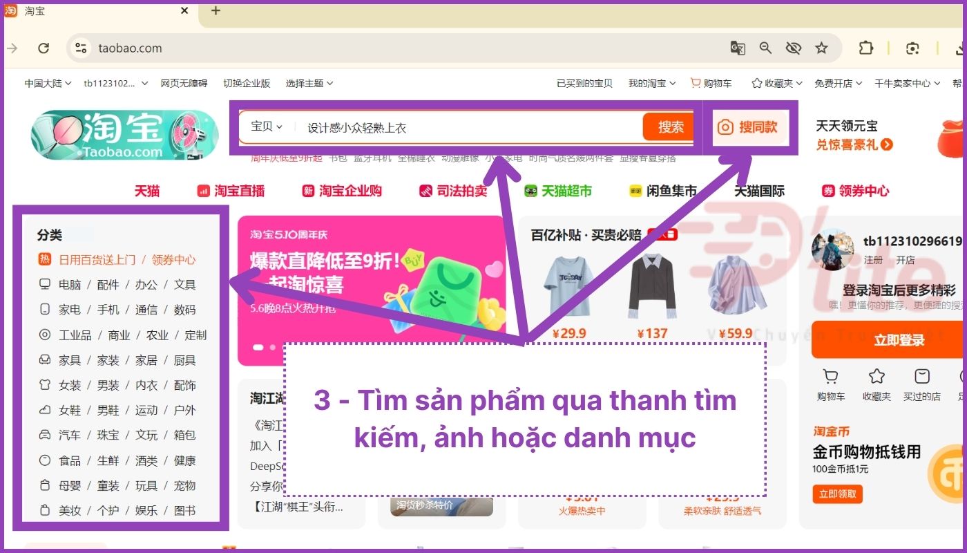
Task: Open a new browser tab
Action: [216, 10]
